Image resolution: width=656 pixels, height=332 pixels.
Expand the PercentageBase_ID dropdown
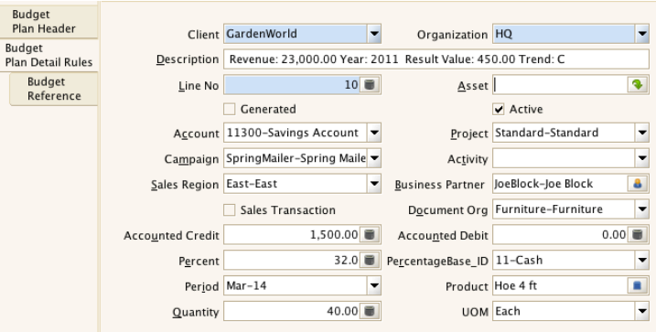point(642,260)
